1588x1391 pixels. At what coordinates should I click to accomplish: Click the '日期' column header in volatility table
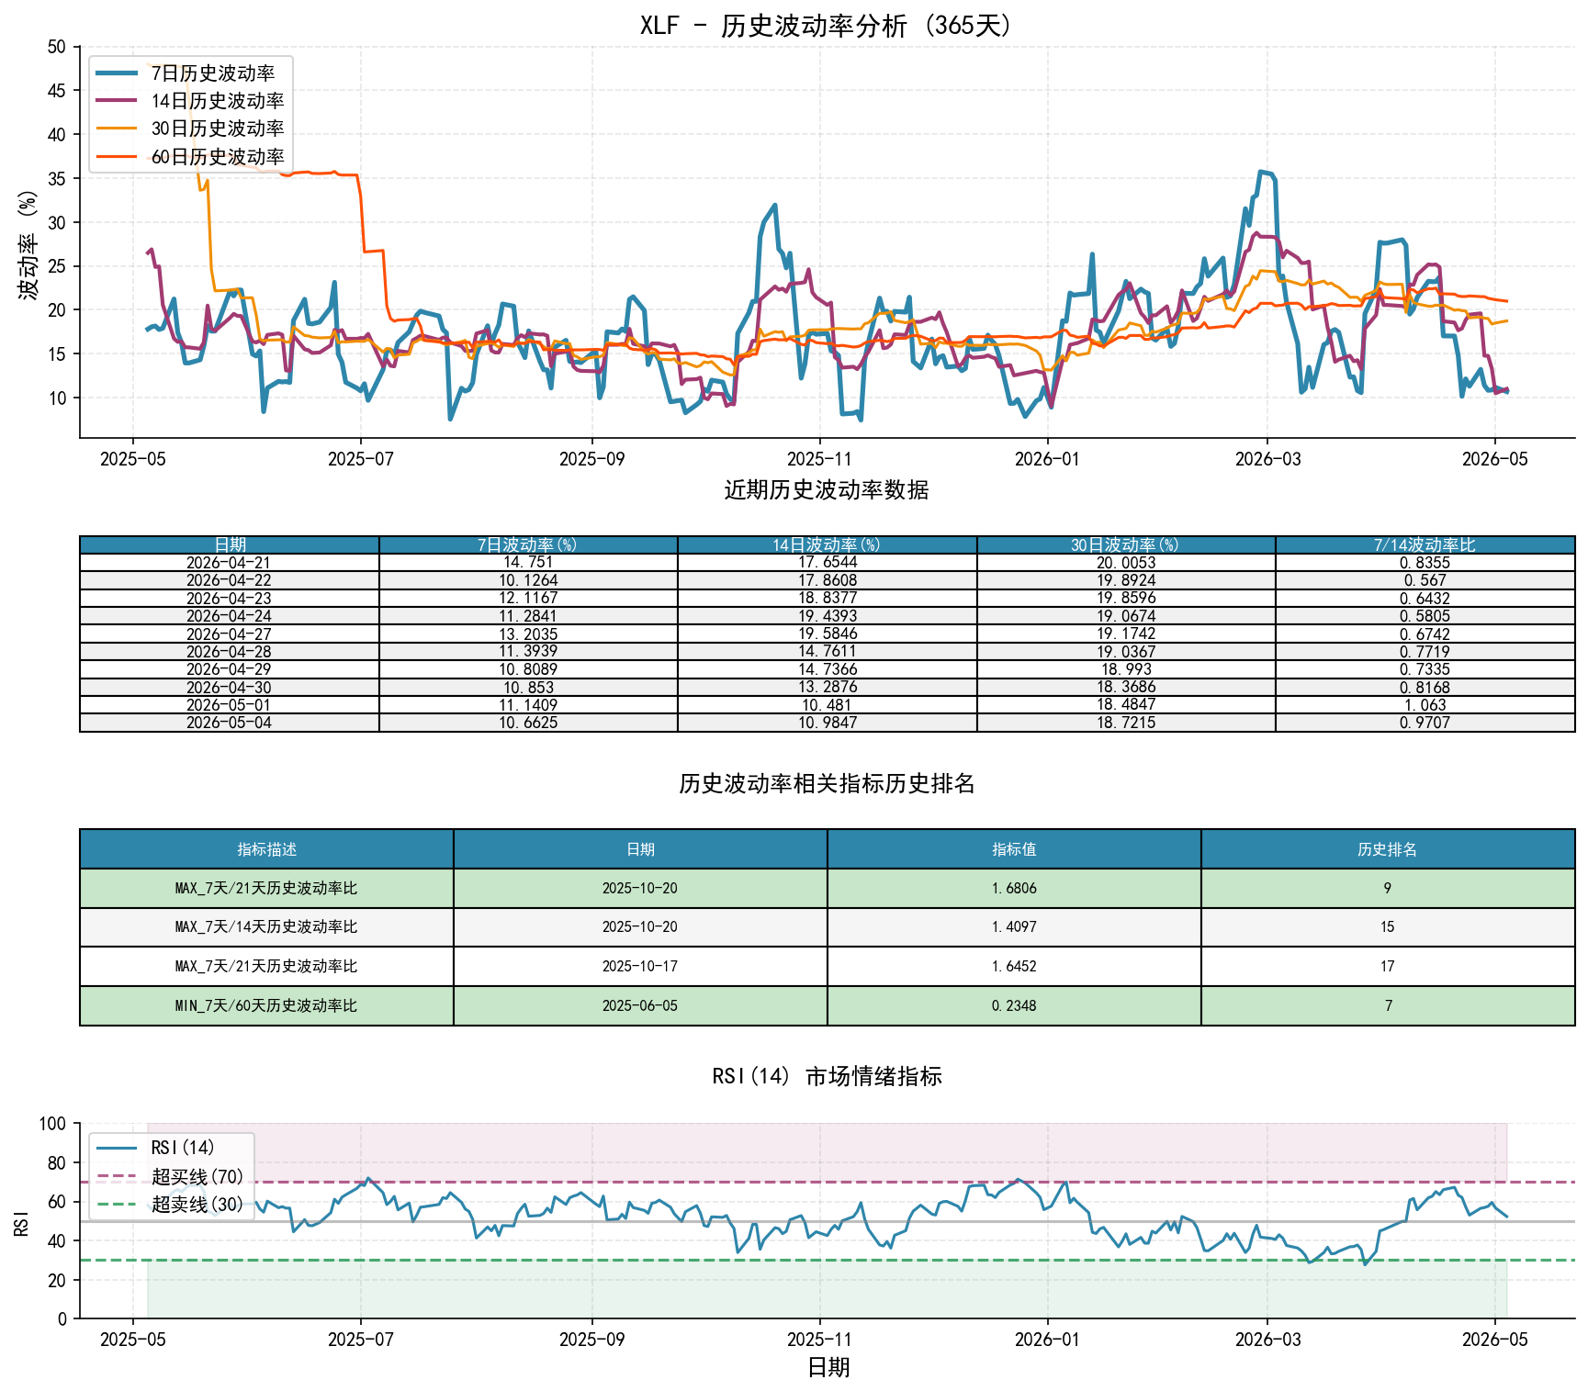[230, 544]
